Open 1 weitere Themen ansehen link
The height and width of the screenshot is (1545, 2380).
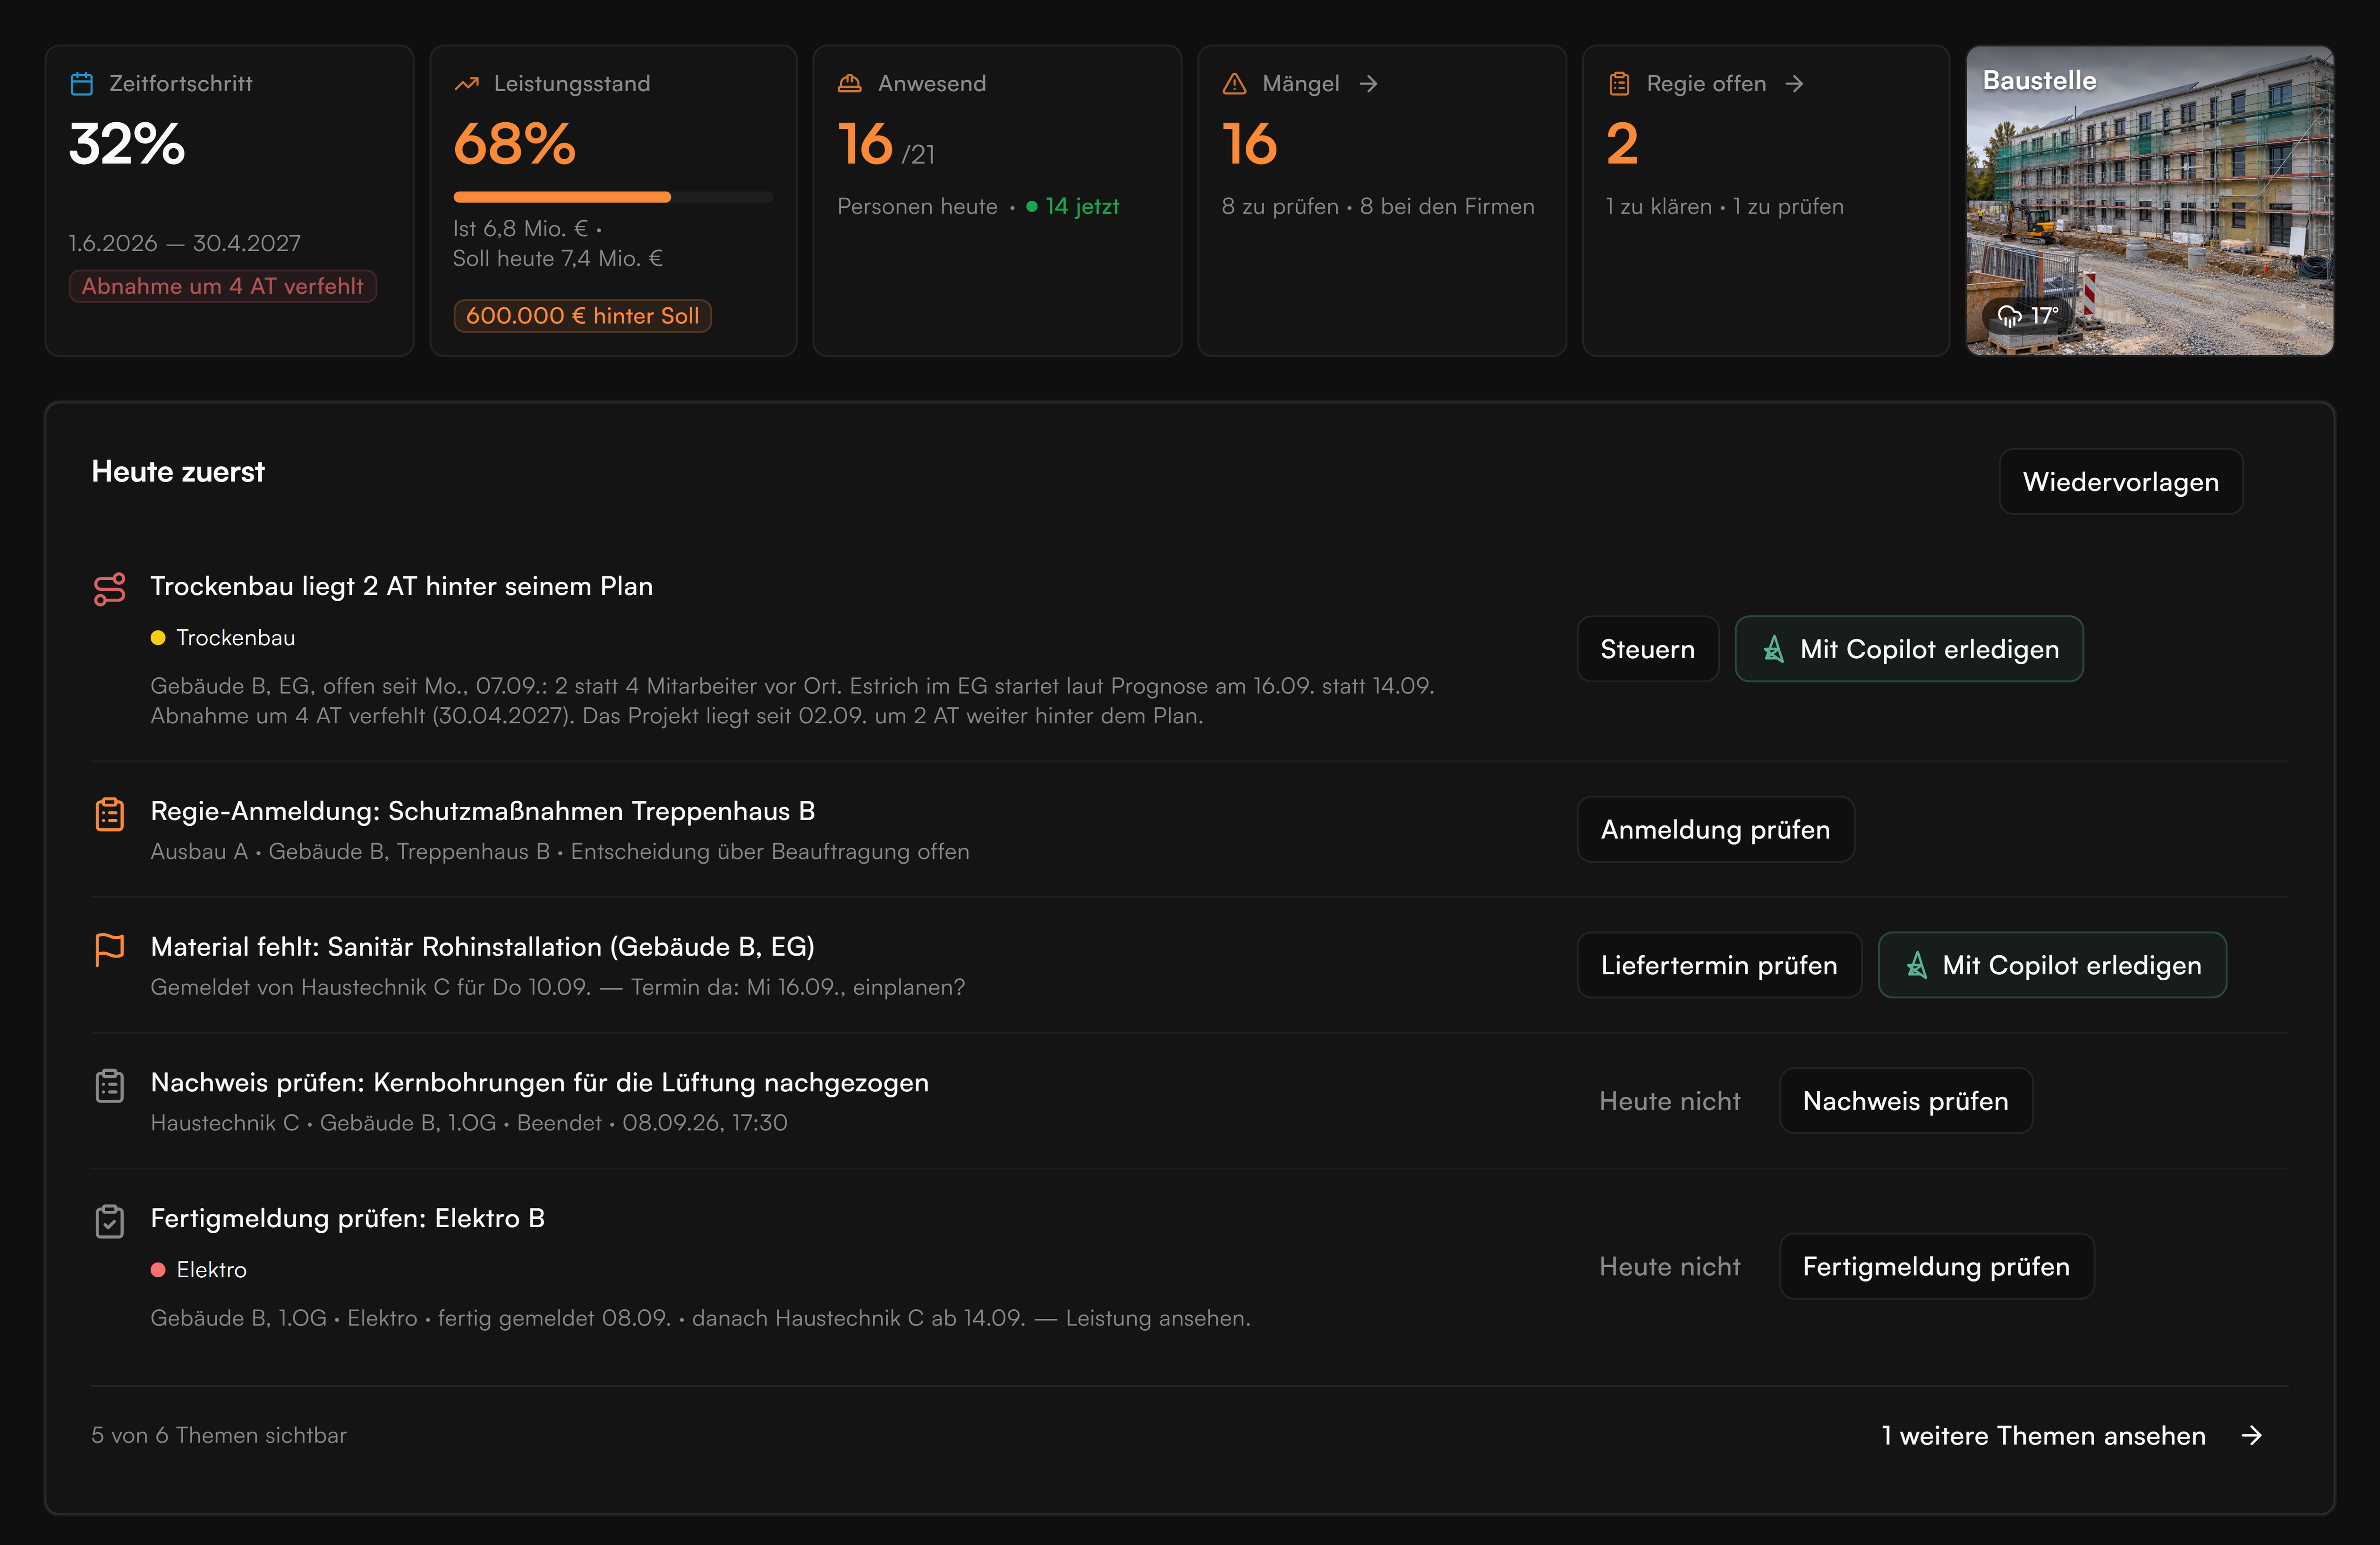coord(2043,1436)
